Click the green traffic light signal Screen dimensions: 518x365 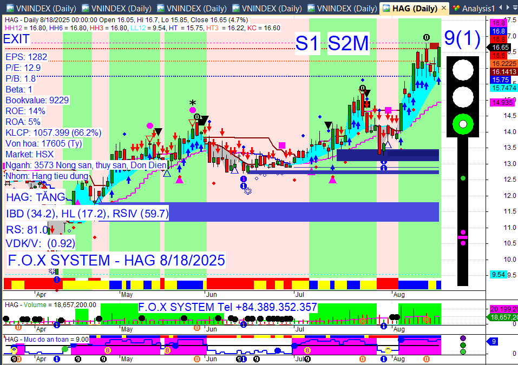[463, 124]
